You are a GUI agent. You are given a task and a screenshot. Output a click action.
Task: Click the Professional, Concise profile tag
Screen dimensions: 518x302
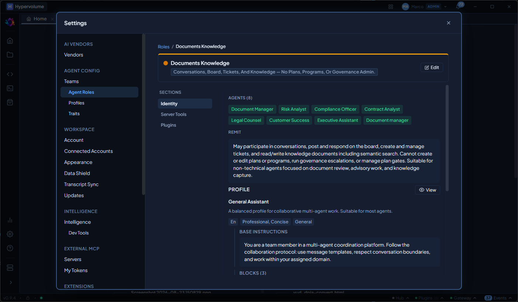[x=265, y=222]
